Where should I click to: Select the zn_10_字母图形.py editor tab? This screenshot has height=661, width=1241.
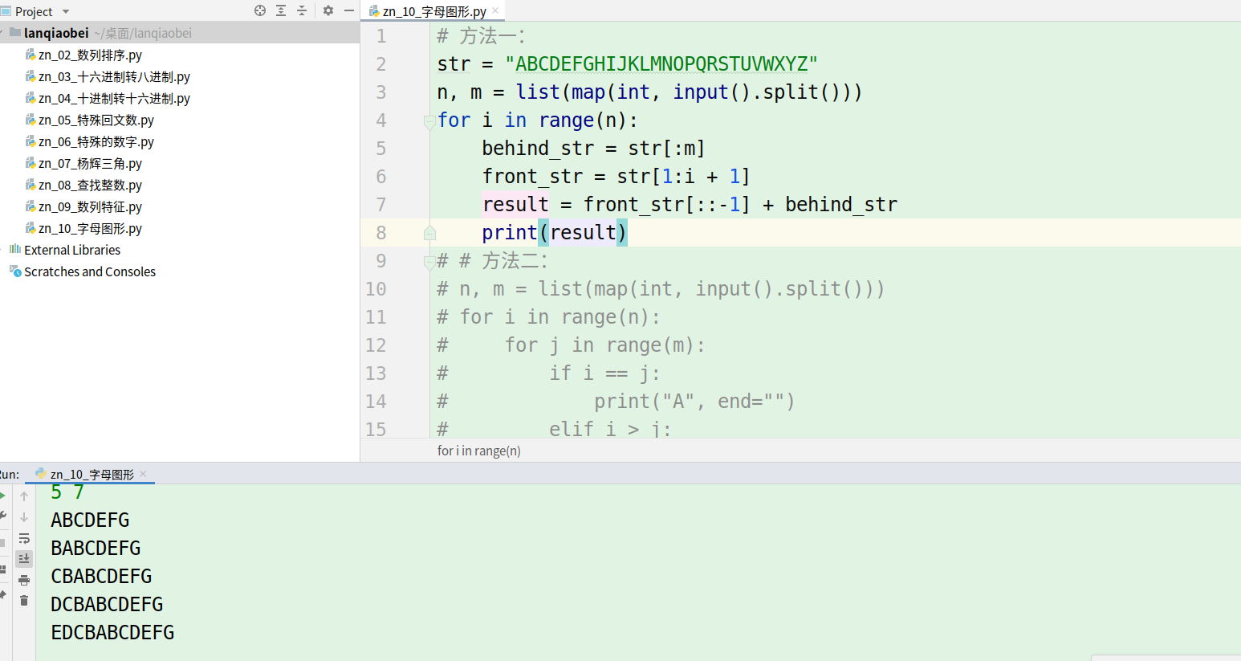coord(433,11)
